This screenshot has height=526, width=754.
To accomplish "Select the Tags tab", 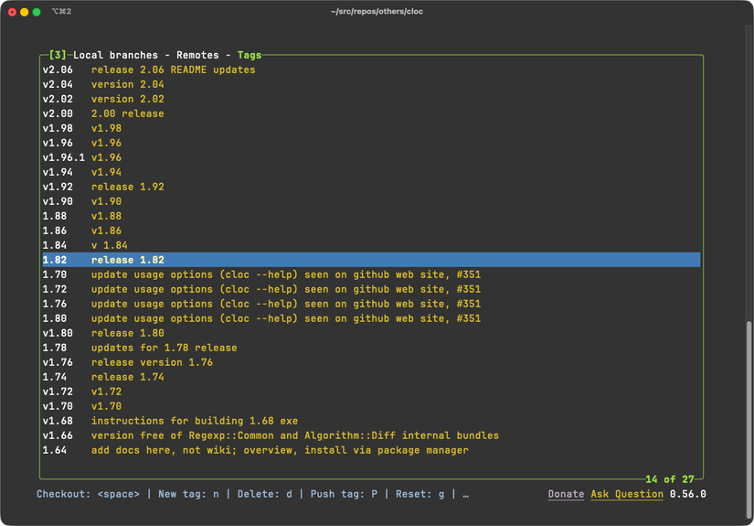I will tap(249, 55).
